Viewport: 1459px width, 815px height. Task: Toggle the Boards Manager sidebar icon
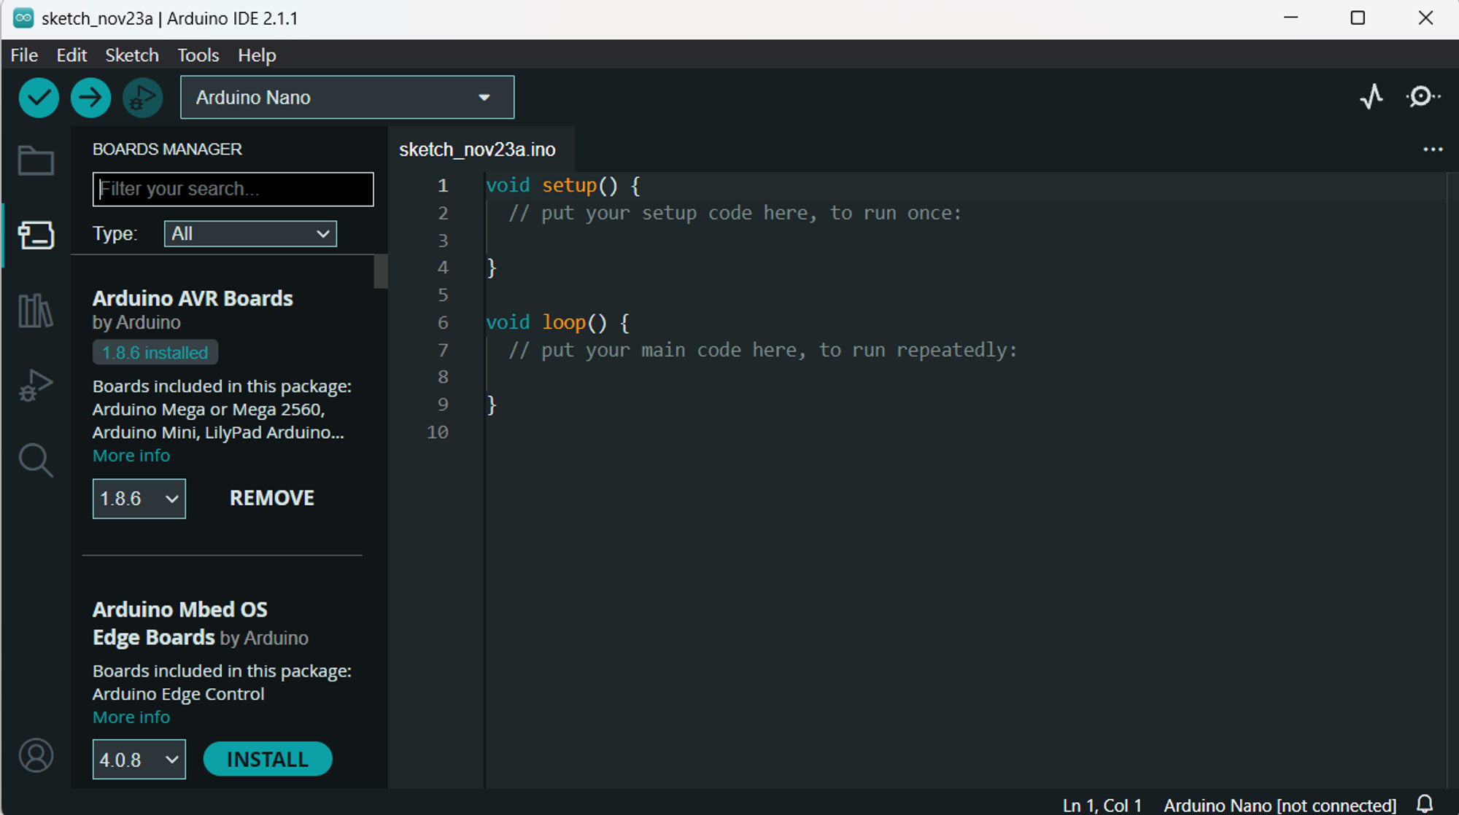(36, 235)
